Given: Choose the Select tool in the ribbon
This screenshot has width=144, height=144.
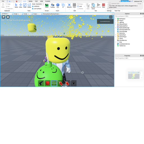Looking at the screenshot, I should click(16, 6).
